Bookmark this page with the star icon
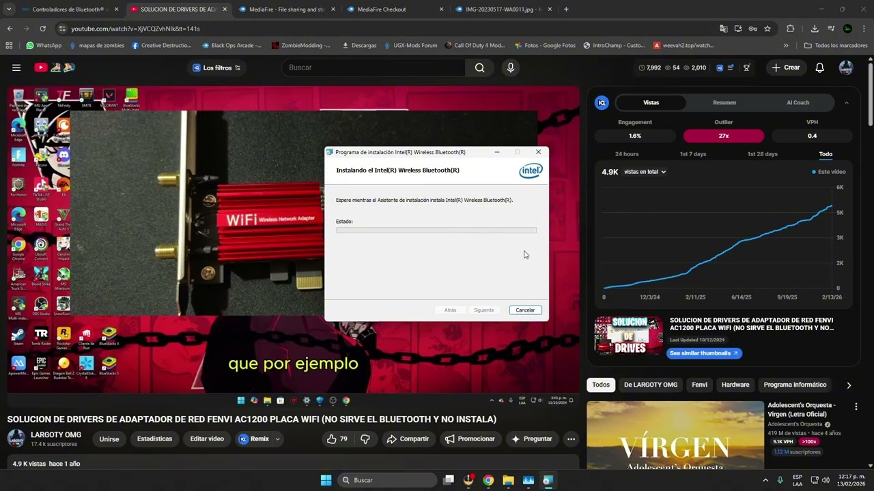This screenshot has height=491, width=874. click(x=767, y=29)
